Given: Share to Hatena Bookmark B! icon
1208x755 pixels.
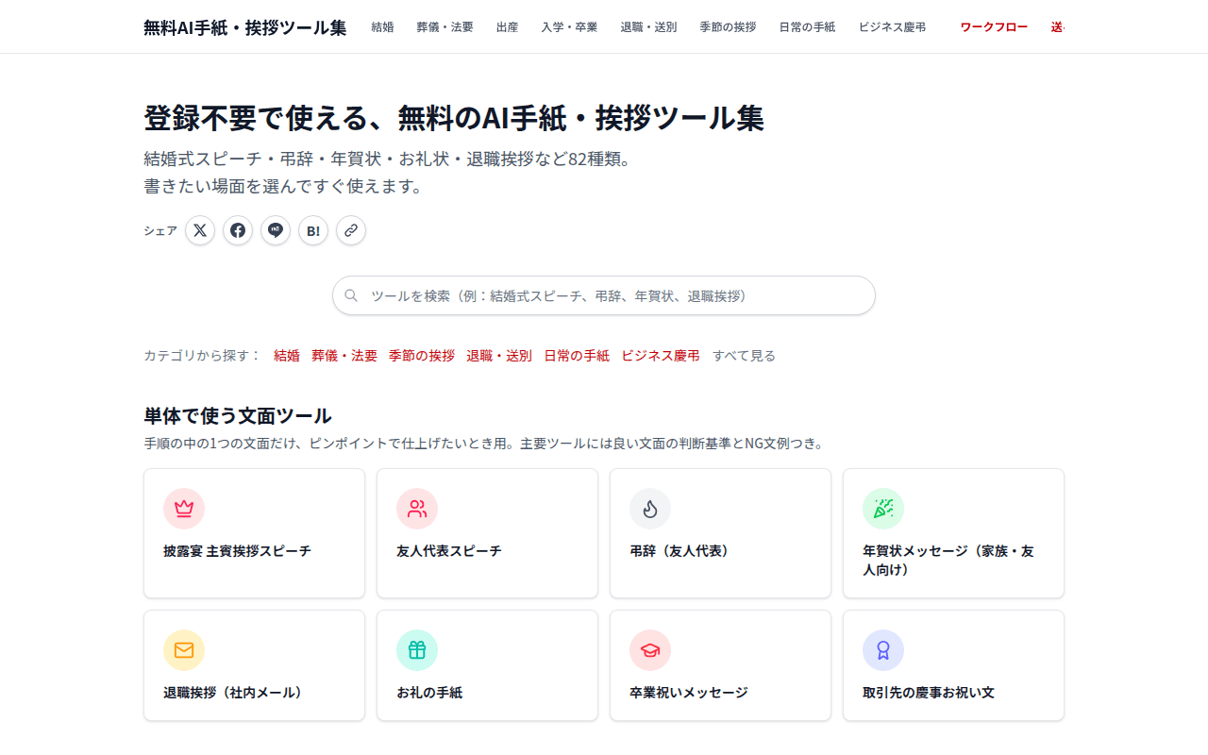Looking at the screenshot, I should [x=313, y=230].
